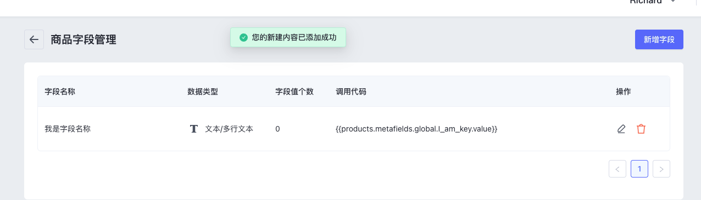
Task: Click the 文本/多行文本 data type label
Action: [x=229, y=129]
